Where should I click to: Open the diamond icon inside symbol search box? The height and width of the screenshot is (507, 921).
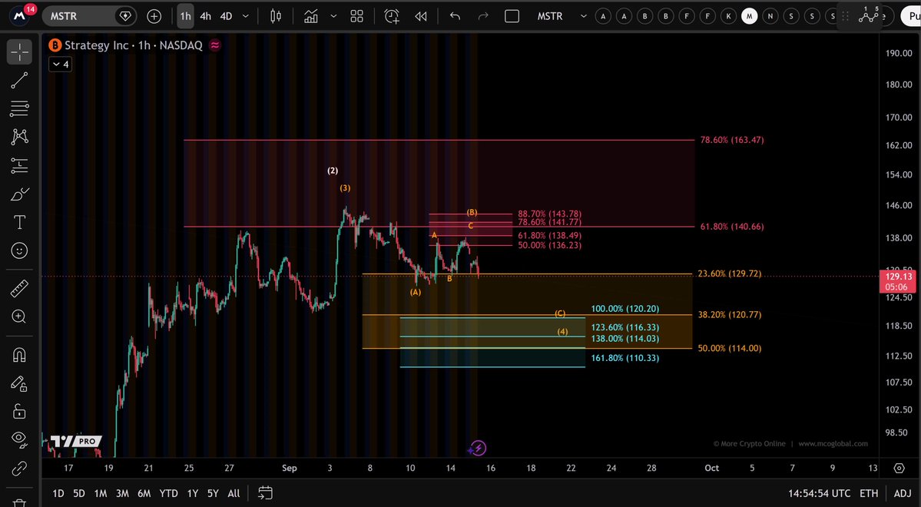pyautogui.click(x=125, y=16)
